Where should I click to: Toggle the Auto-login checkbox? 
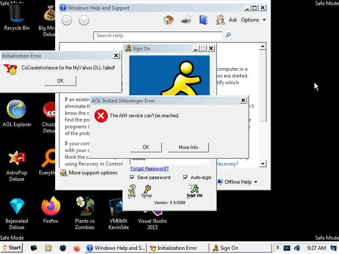pos(185,177)
